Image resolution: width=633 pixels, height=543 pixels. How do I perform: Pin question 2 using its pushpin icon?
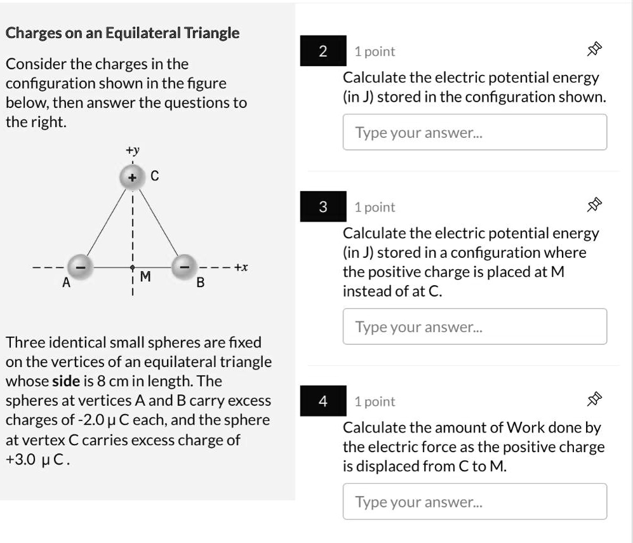point(594,48)
